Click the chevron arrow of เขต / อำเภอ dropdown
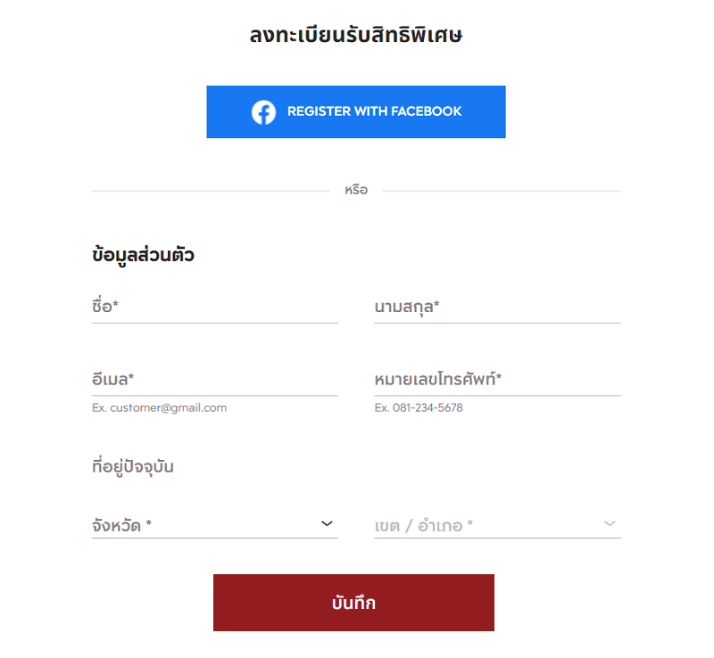The width and height of the screenshot is (714, 658). (610, 523)
